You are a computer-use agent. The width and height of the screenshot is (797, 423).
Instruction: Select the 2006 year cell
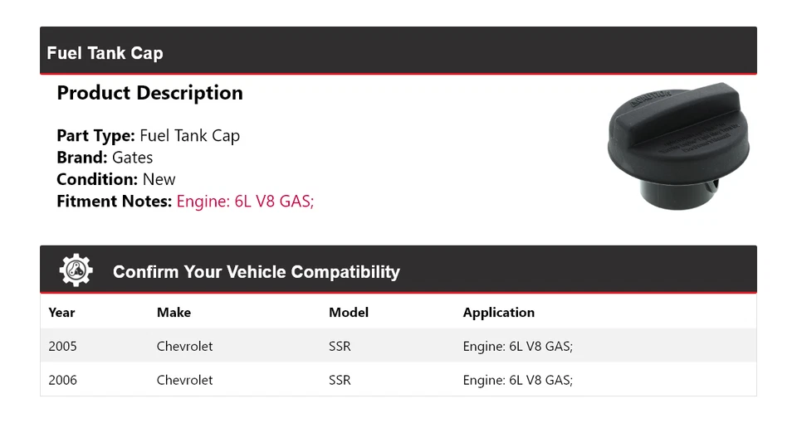[62, 380]
